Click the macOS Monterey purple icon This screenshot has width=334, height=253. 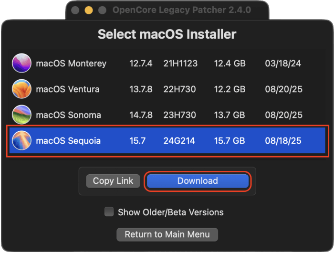[x=21, y=63]
